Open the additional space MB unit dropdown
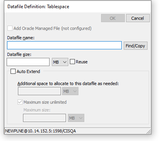The height and width of the screenshot is (141, 160). [70, 91]
